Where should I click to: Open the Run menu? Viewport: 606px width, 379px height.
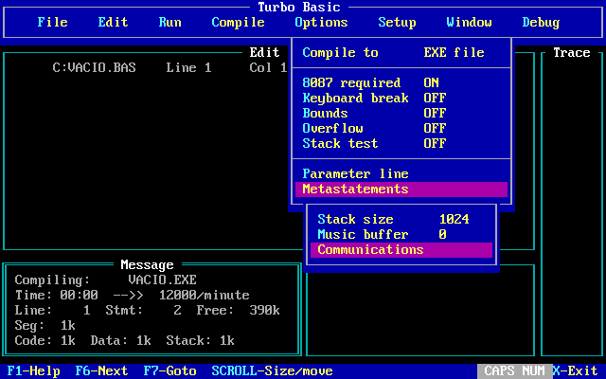tap(170, 22)
